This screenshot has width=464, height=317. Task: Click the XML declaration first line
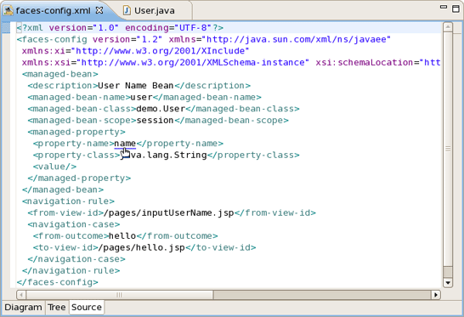tap(120, 28)
